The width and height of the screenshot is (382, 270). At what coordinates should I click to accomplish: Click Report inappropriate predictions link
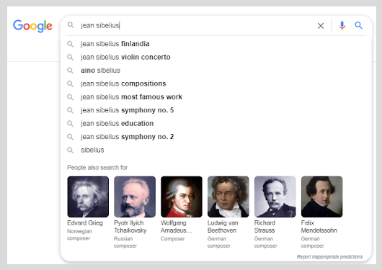point(329,256)
